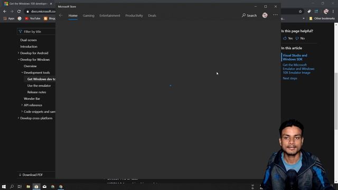
Task: Open the YouTube bookmark
Action: coord(33,18)
